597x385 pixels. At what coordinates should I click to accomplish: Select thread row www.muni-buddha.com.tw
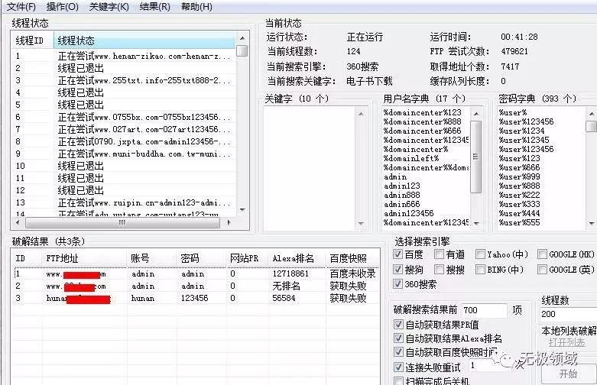[124, 154]
